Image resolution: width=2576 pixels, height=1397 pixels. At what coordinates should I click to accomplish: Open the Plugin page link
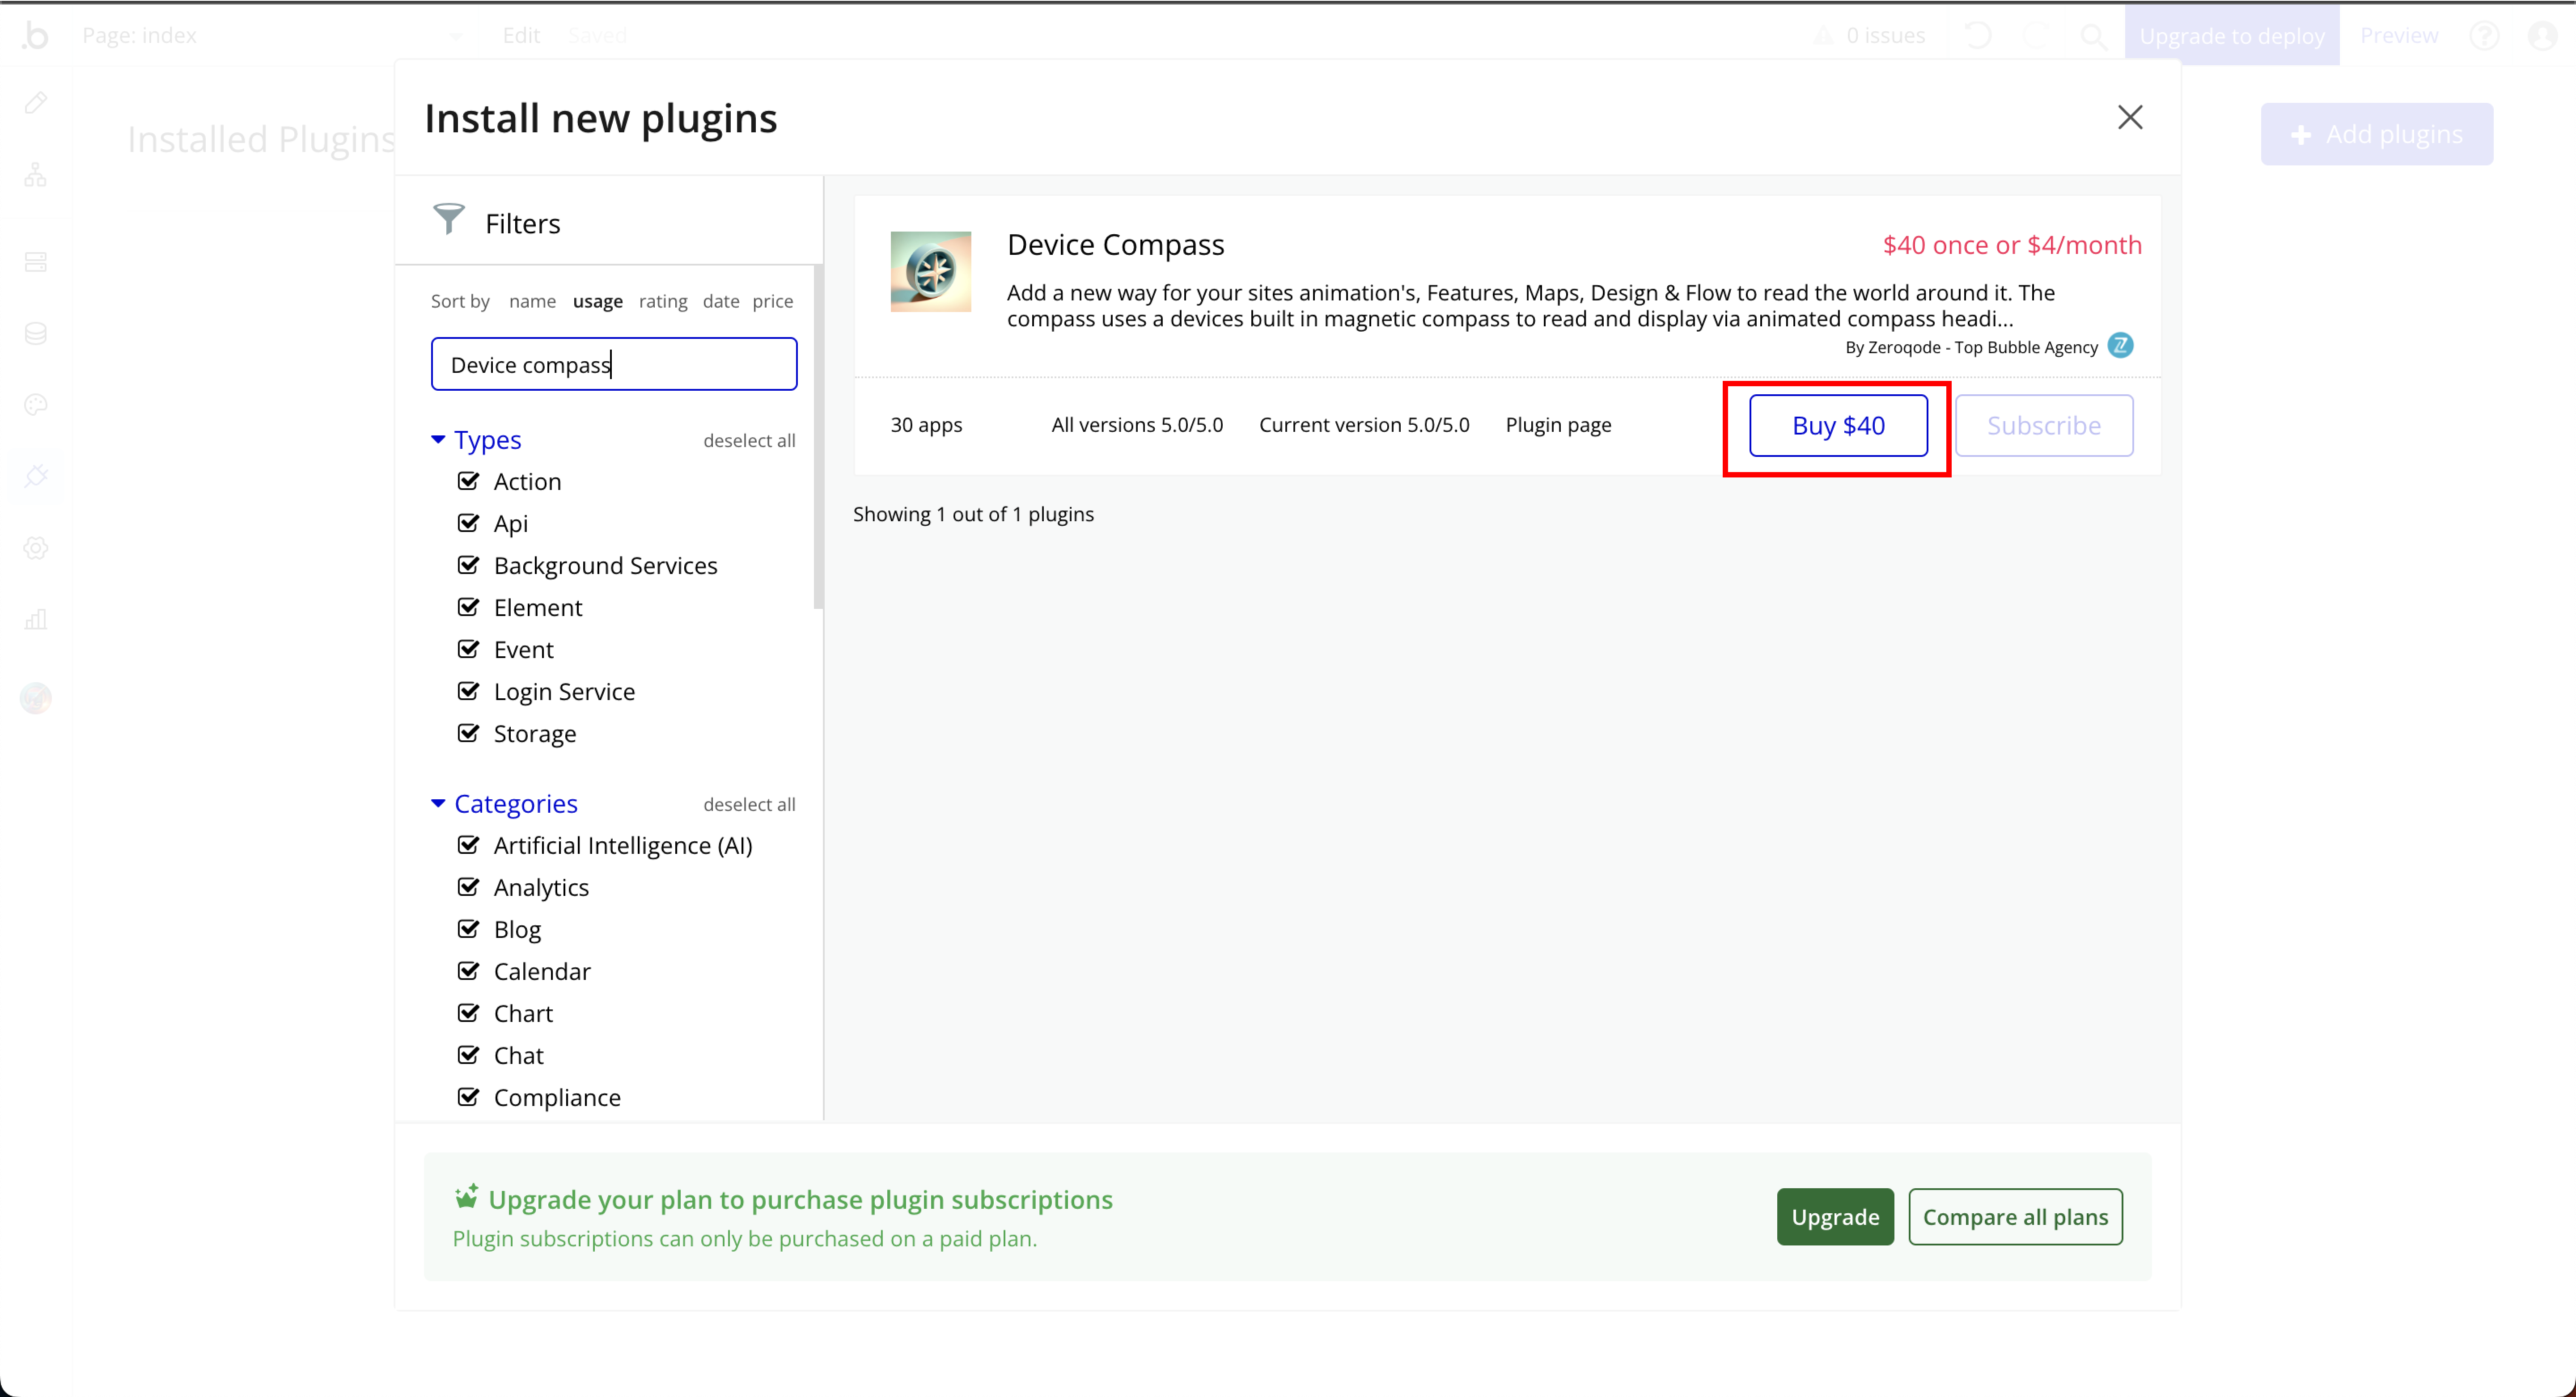coord(1558,425)
